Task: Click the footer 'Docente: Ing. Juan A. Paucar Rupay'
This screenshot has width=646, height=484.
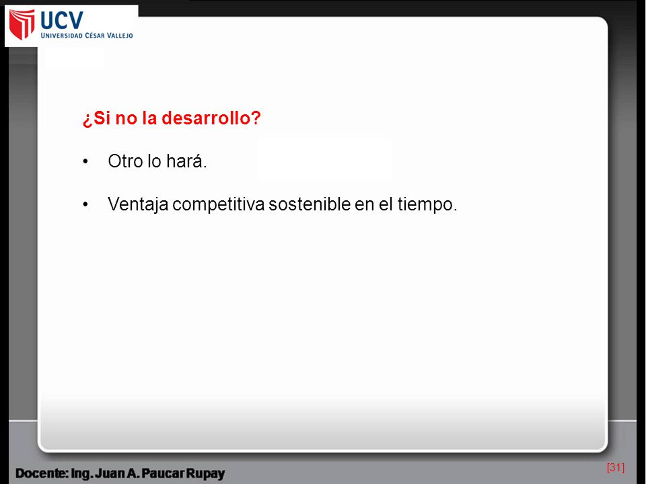Action: pos(120,473)
